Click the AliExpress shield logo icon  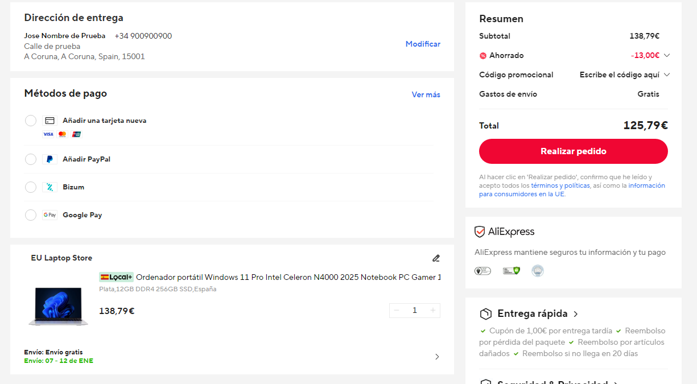point(480,232)
